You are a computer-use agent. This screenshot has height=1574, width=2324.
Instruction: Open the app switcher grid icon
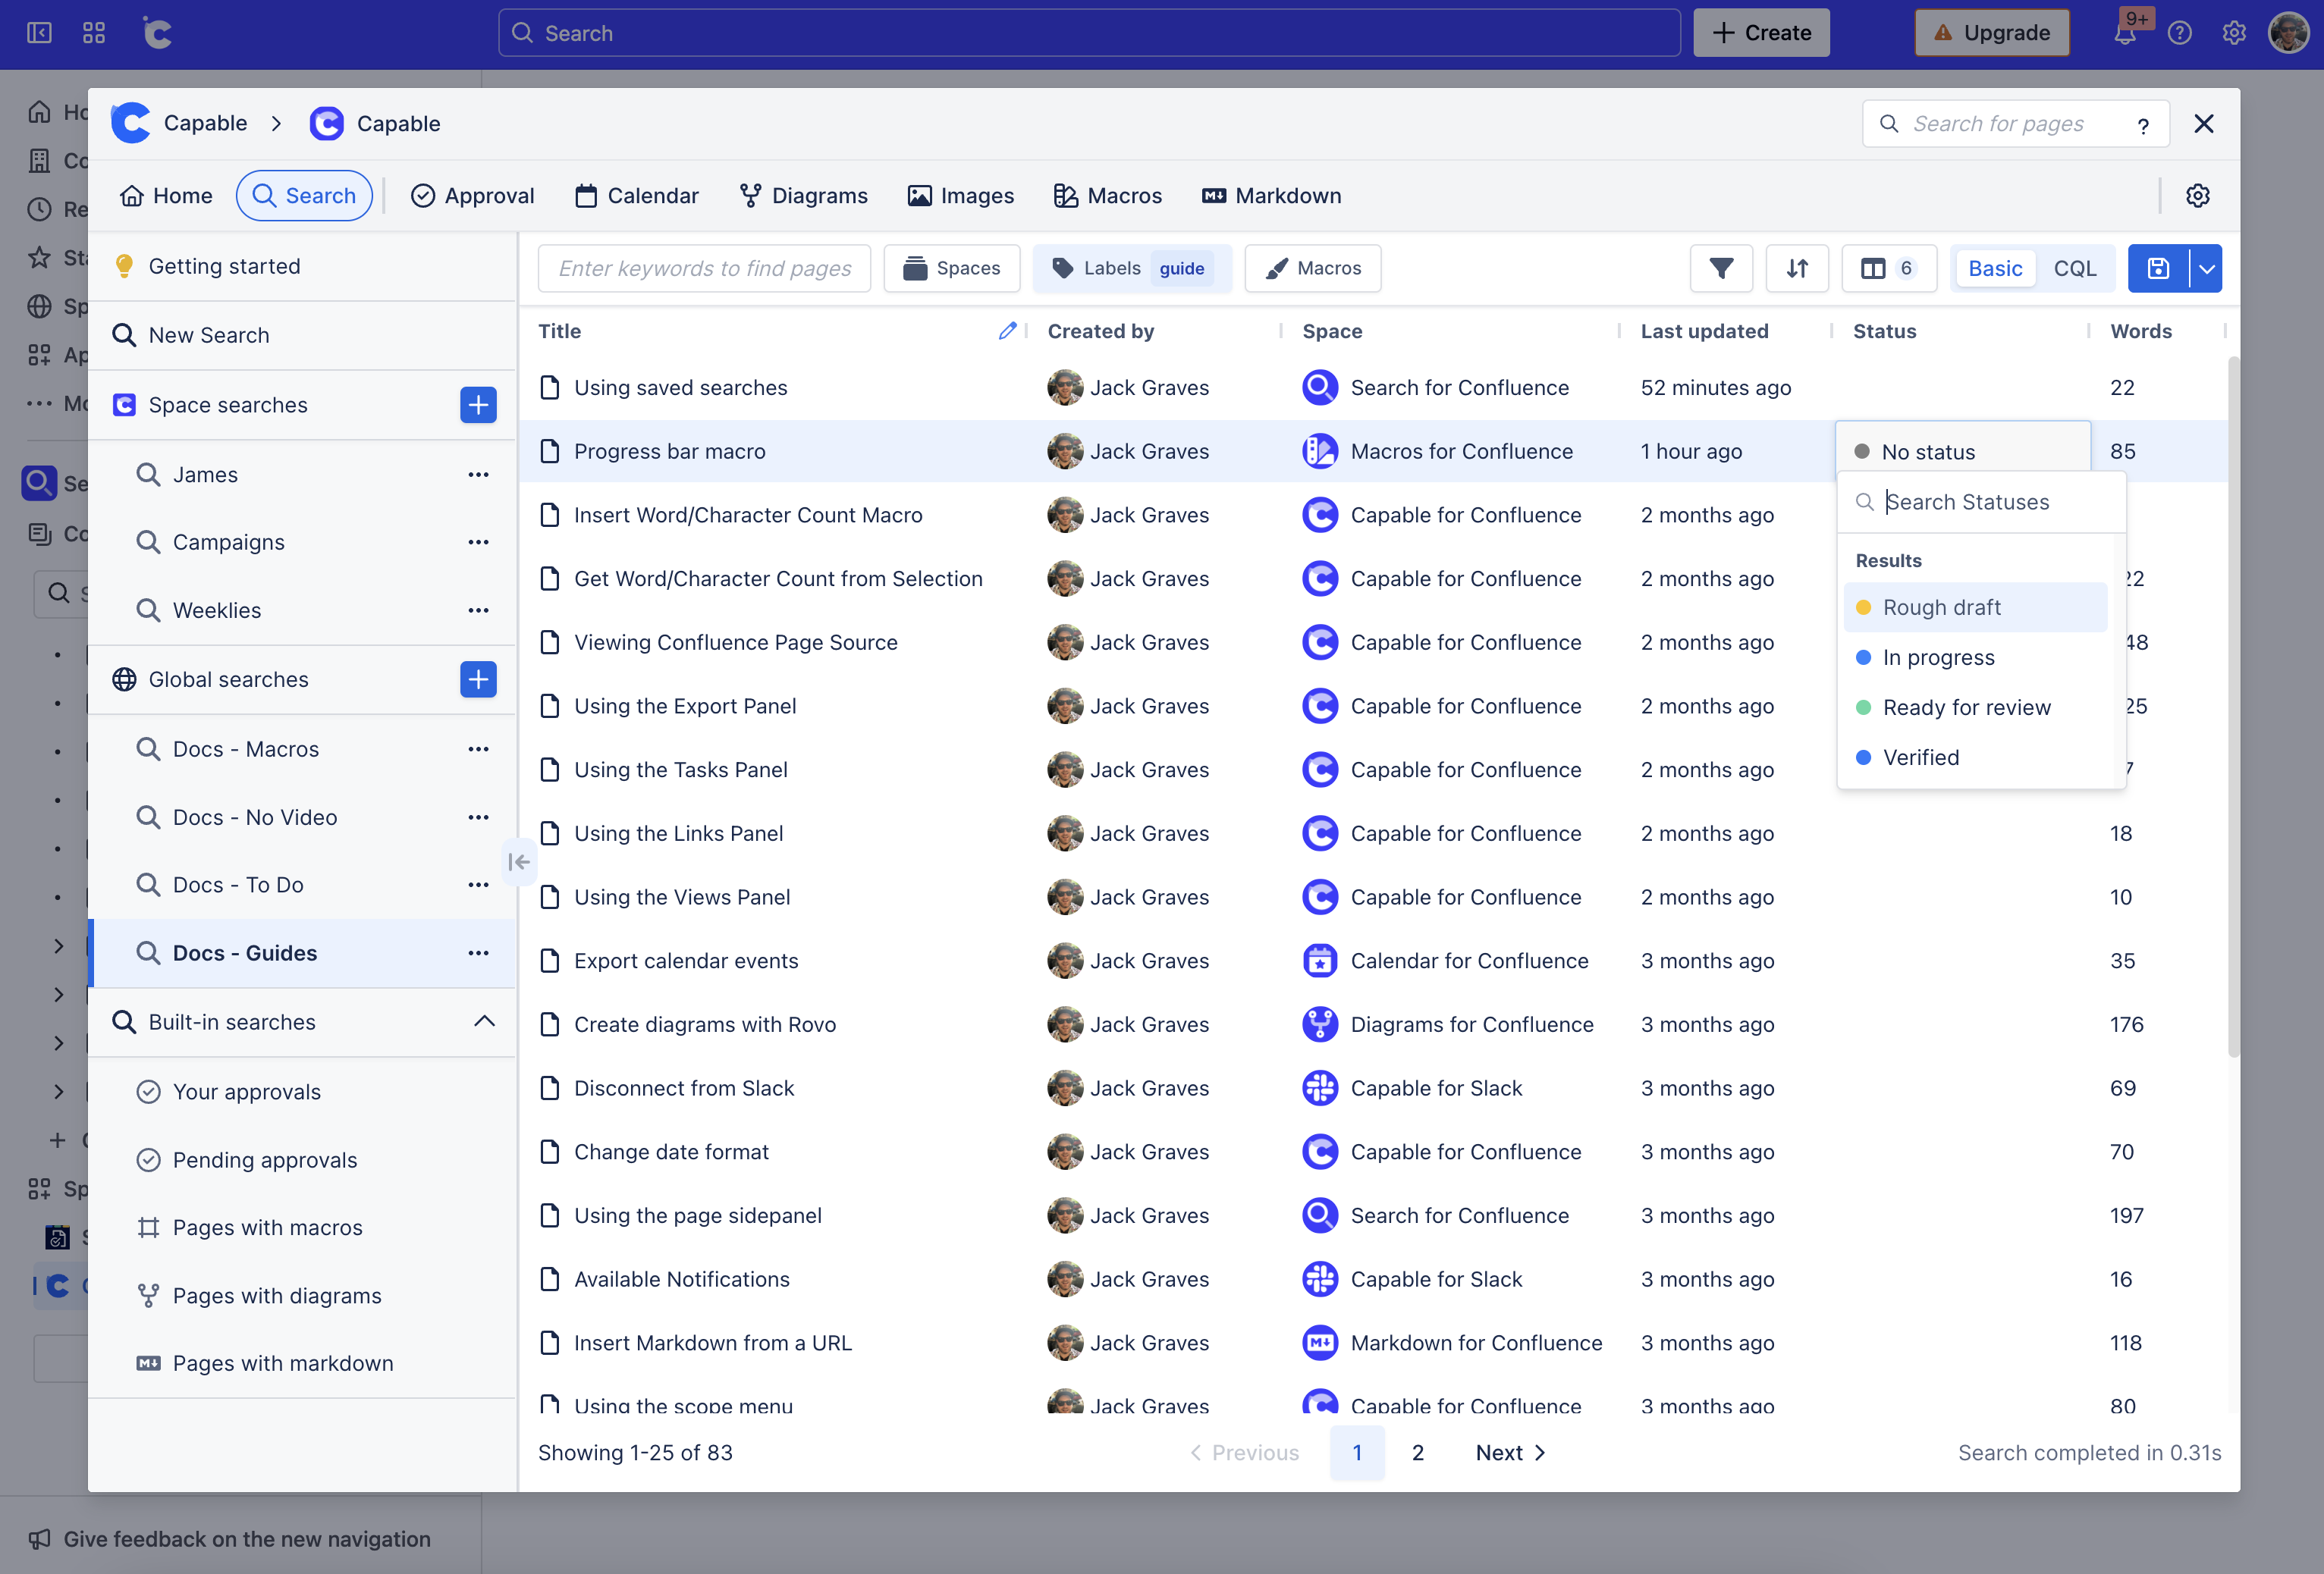point(93,32)
